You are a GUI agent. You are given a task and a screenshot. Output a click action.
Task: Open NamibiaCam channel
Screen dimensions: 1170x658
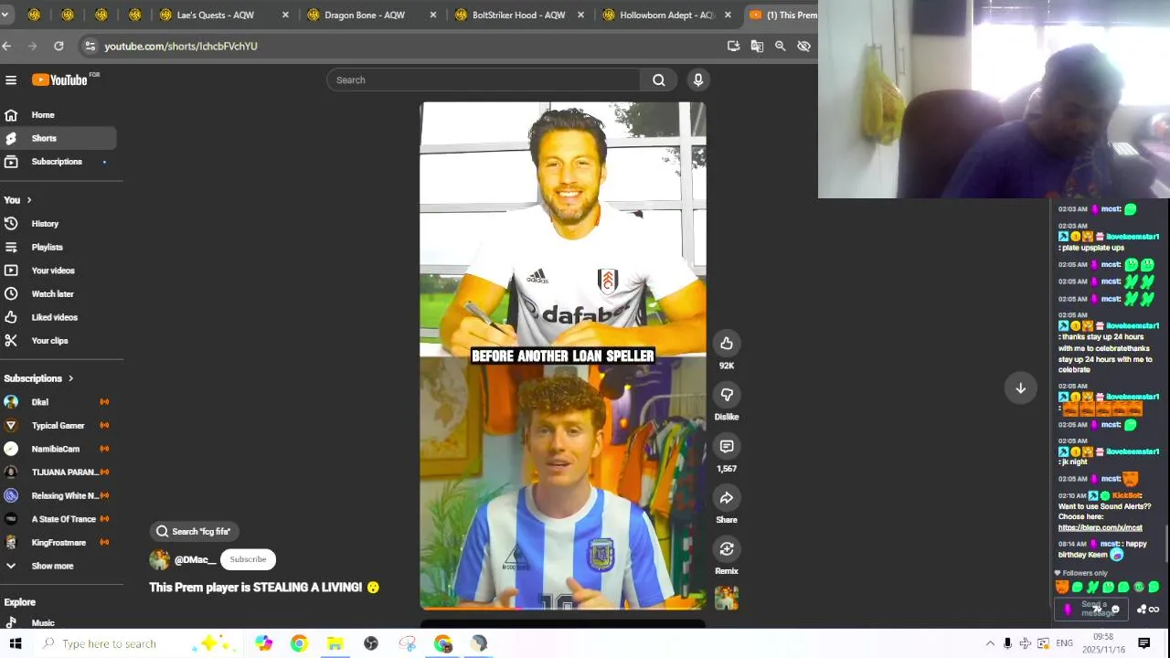58,449
